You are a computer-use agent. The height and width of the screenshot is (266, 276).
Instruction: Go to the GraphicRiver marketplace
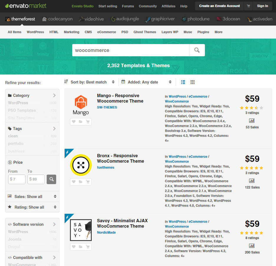pyautogui.click(x=160, y=19)
